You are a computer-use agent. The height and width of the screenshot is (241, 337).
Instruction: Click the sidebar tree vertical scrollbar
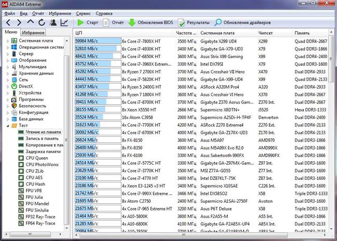pyautogui.click(x=67, y=139)
